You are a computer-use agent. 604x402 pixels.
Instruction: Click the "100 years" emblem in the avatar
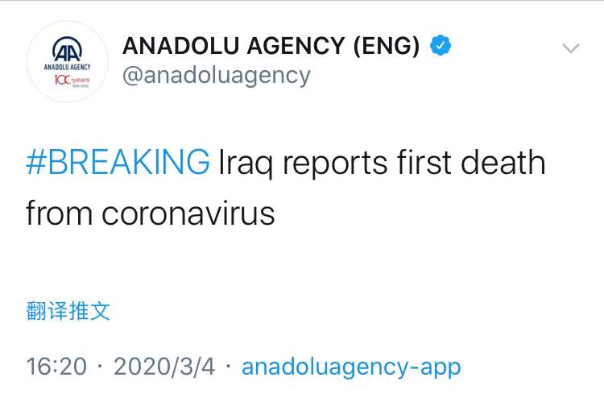tap(68, 81)
